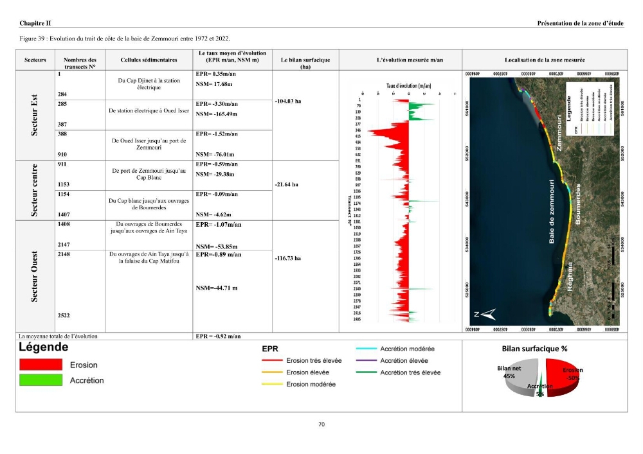Click the 'EPR= -3.30m/an' value

point(217,104)
